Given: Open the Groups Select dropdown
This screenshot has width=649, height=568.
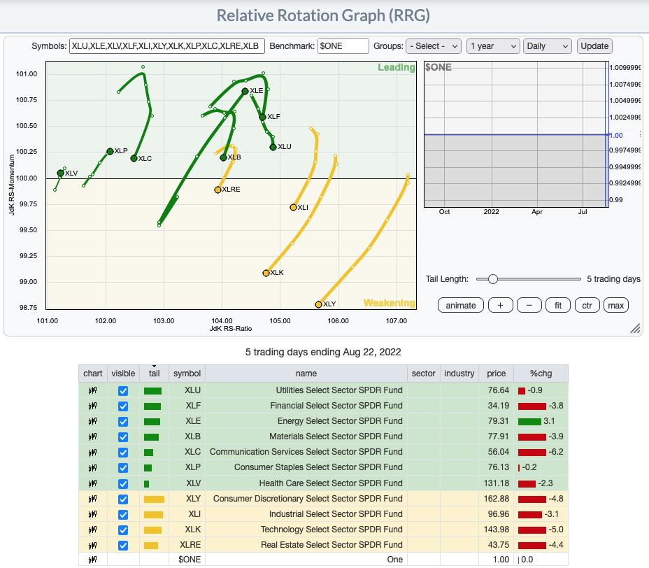Looking at the screenshot, I should [x=434, y=46].
